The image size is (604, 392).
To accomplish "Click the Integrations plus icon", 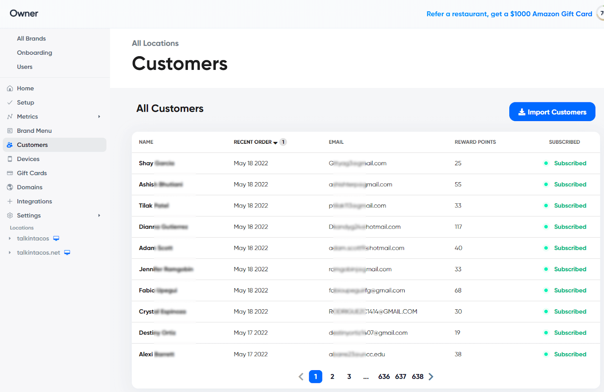I will pos(10,201).
